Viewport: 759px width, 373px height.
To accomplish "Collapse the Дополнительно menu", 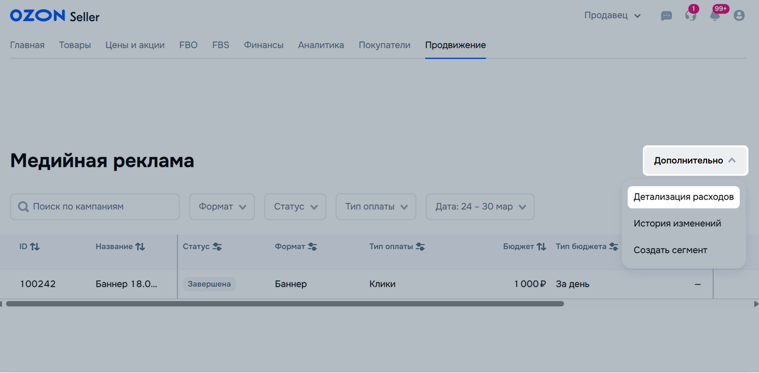I will [695, 161].
